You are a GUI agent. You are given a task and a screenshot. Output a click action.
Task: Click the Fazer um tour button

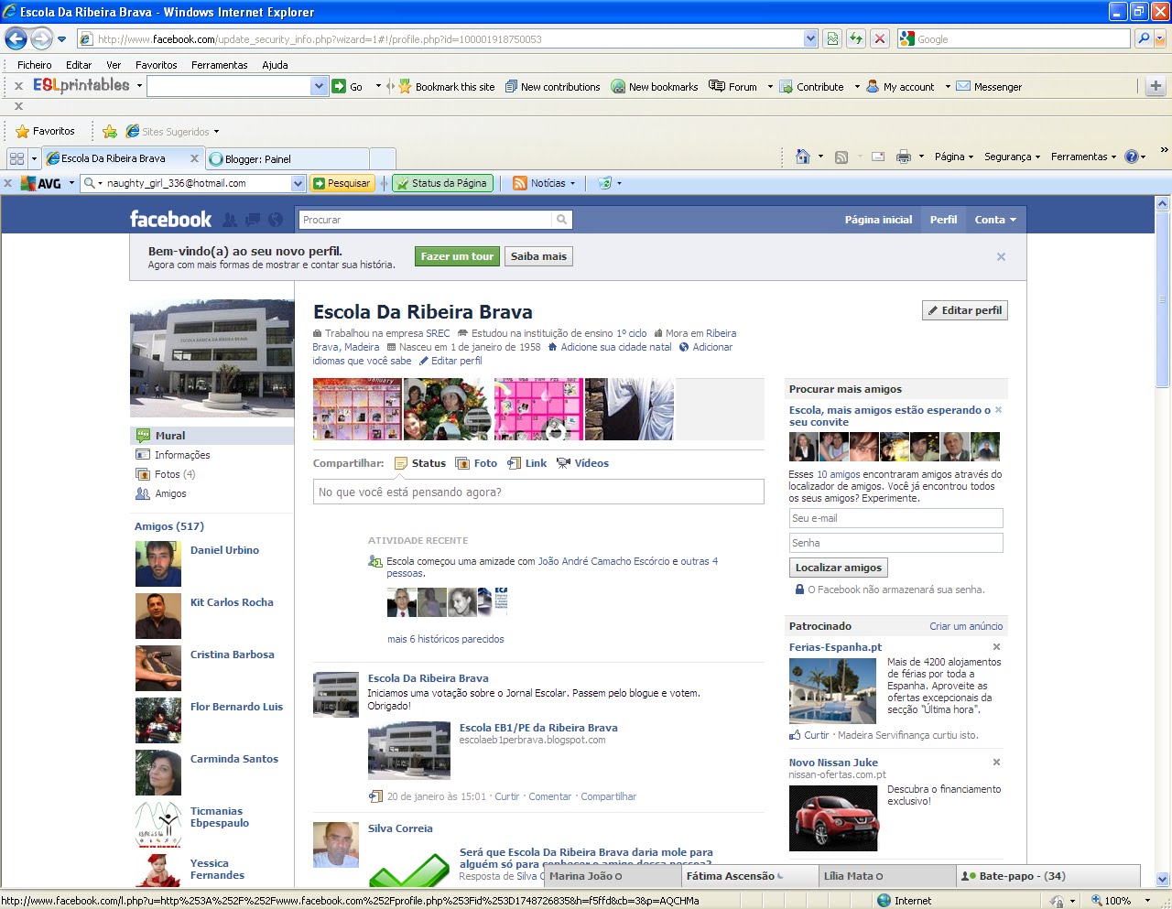[x=457, y=256]
